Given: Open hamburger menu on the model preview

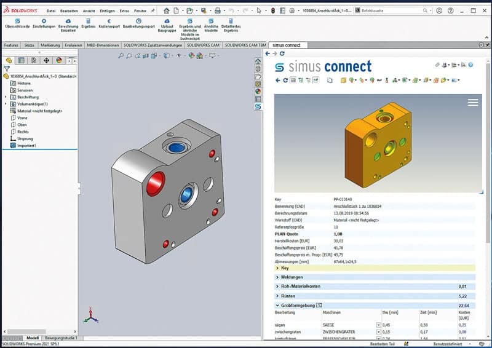Looking at the screenshot, I should pos(472,103).
